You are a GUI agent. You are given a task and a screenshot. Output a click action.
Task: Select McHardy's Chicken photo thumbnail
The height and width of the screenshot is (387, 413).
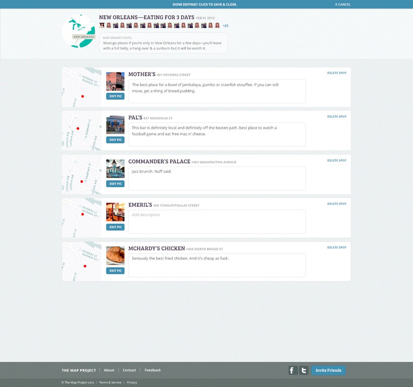point(115,256)
